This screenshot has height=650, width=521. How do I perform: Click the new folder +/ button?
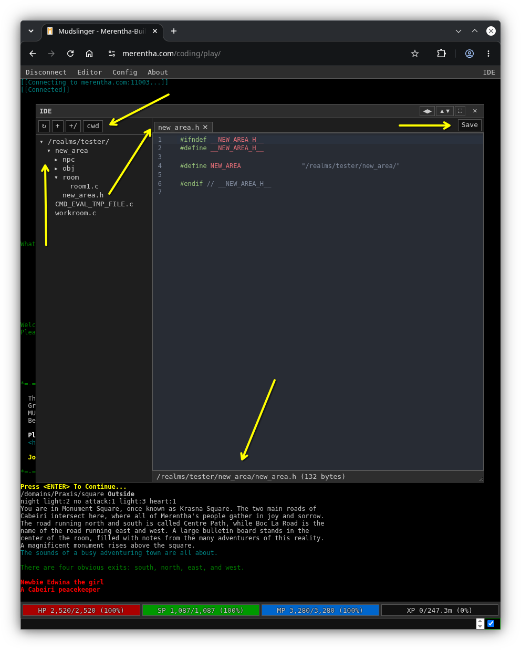[x=73, y=126]
